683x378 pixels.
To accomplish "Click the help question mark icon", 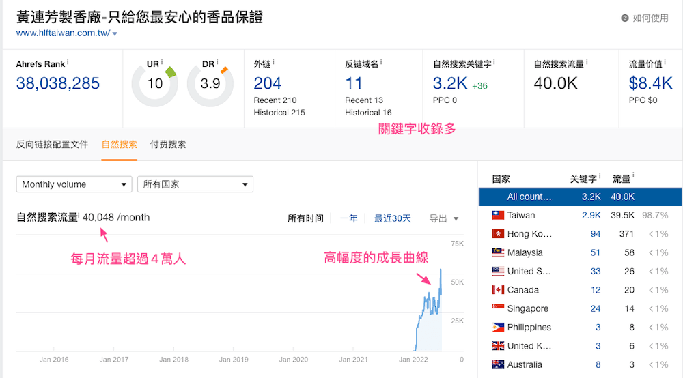I will (x=625, y=18).
